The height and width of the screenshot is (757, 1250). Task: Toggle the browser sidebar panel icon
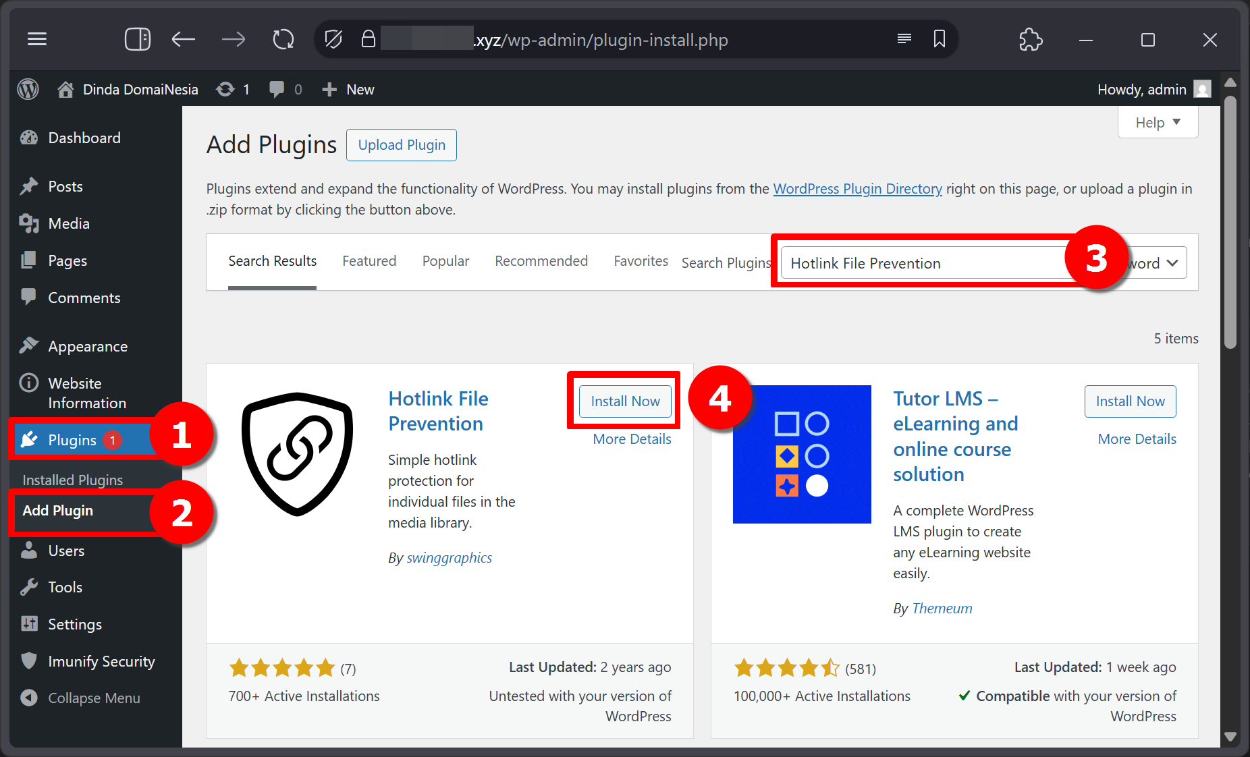(137, 39)
